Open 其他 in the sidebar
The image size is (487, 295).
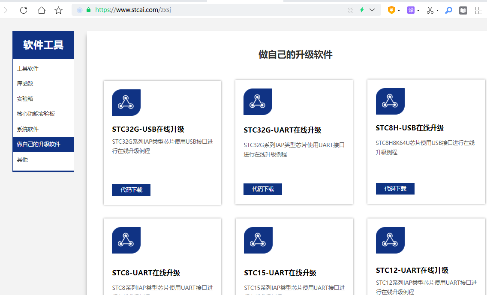coord(43,159)
